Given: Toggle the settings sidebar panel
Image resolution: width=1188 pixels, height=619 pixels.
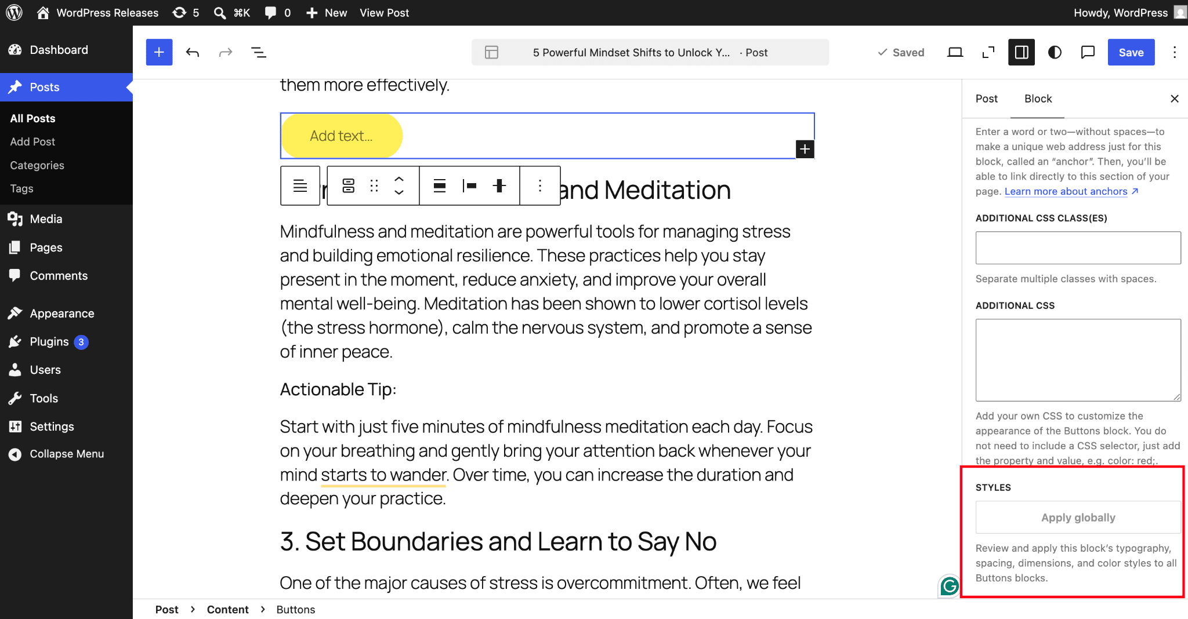Looking at the screenshot, I should 1022,52.
